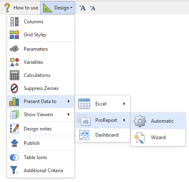Open Grid Styles colored squares icon
189x182 pixels.
click(14, 35)
